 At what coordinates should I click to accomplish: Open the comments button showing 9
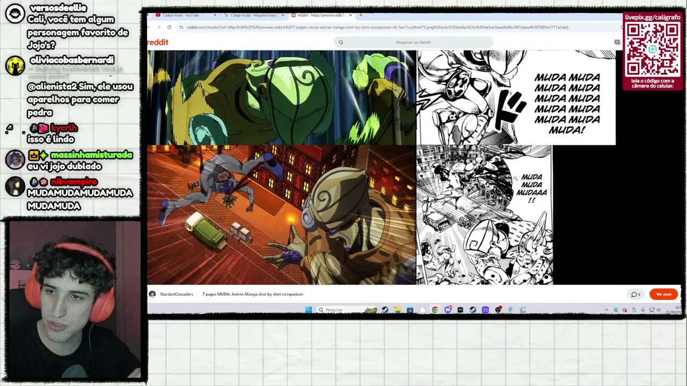pos(635,294)
